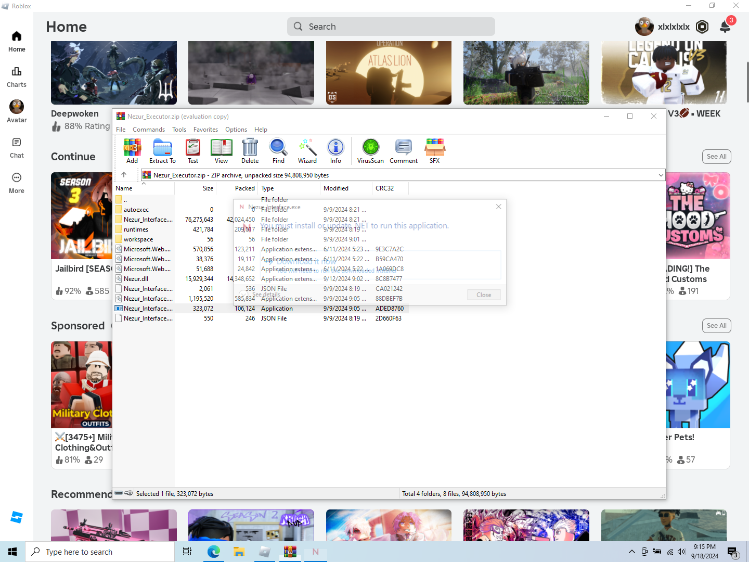Click the volume icon in system tray

[682, 552]
